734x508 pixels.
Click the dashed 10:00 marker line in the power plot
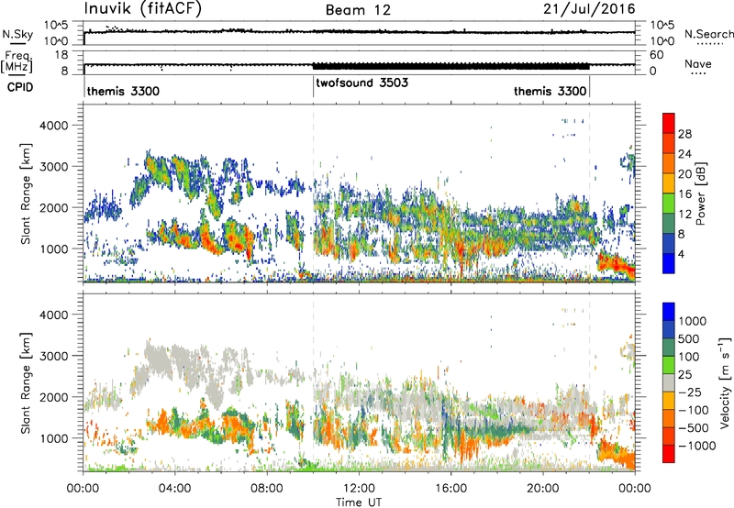pyautogui.click(x=313, y=193)
